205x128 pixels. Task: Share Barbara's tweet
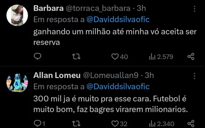click(x=191, y=56)
